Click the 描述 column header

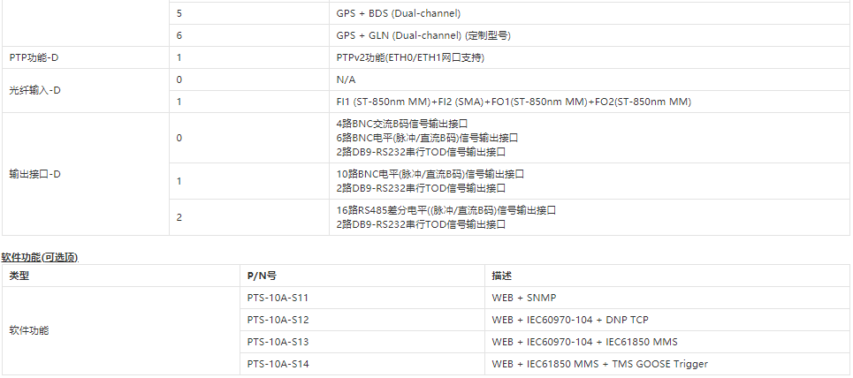coord(501,276)
